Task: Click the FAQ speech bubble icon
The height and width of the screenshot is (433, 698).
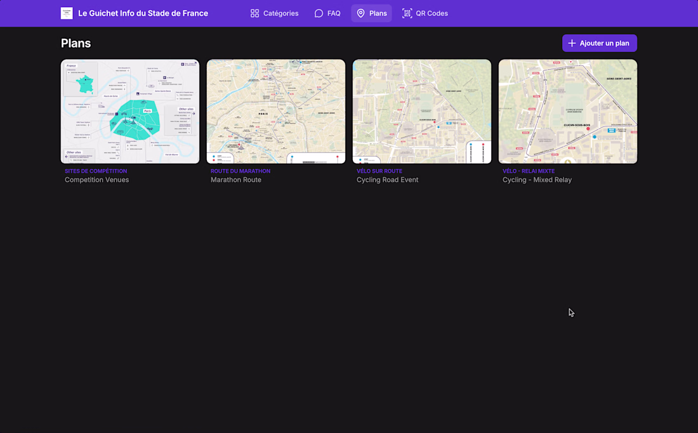Action: click(x=319, y=13)
